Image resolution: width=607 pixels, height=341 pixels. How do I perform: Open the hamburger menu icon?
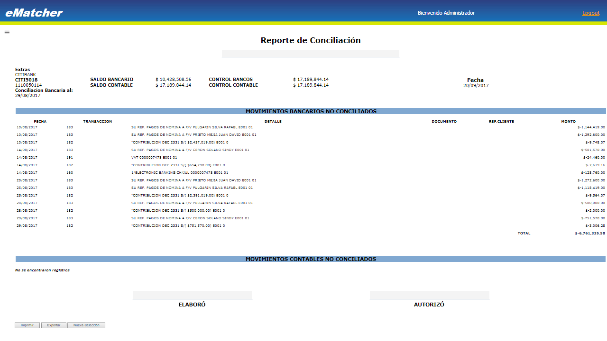tap(7, 32)
